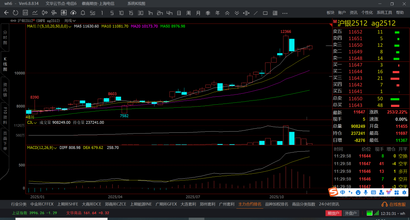Open the 板块 menu
This screenshot has width=410, height=220.
(x=331, y=13)
